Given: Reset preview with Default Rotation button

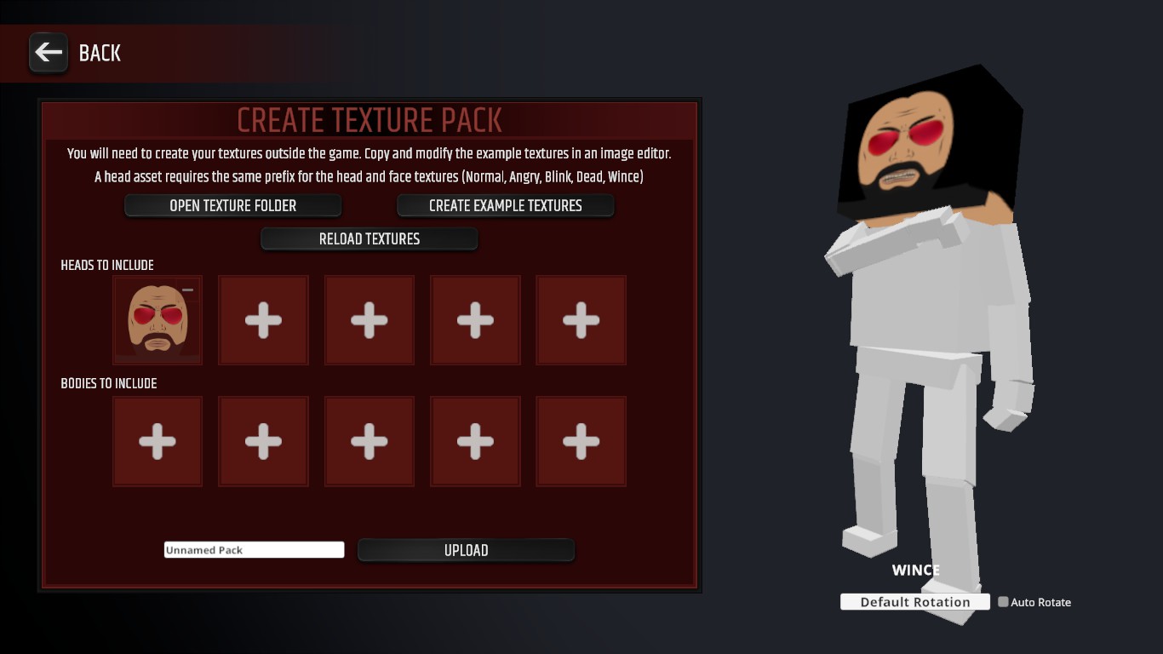Looking at the screenshot, I should 915,602.
